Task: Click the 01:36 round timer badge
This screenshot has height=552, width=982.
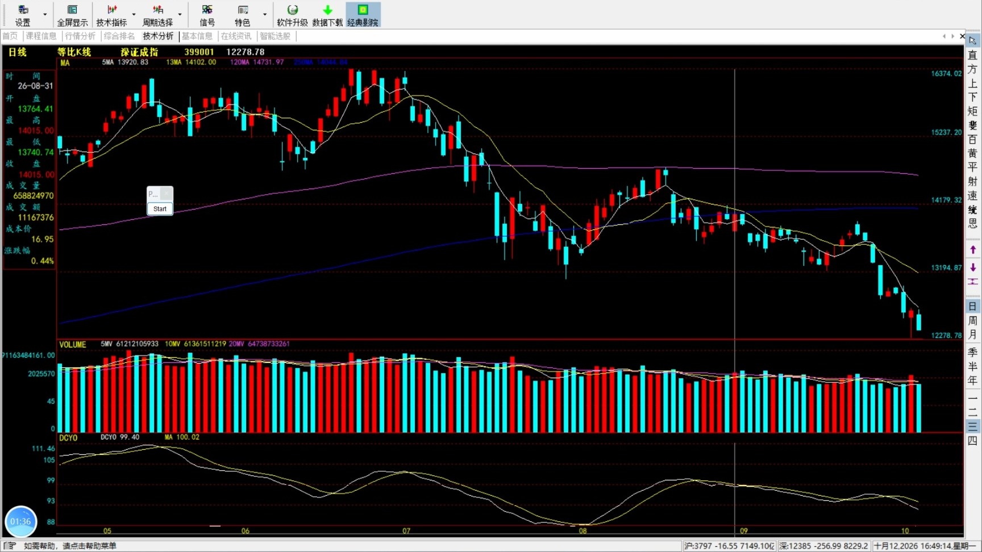Action: coord(21,521)
